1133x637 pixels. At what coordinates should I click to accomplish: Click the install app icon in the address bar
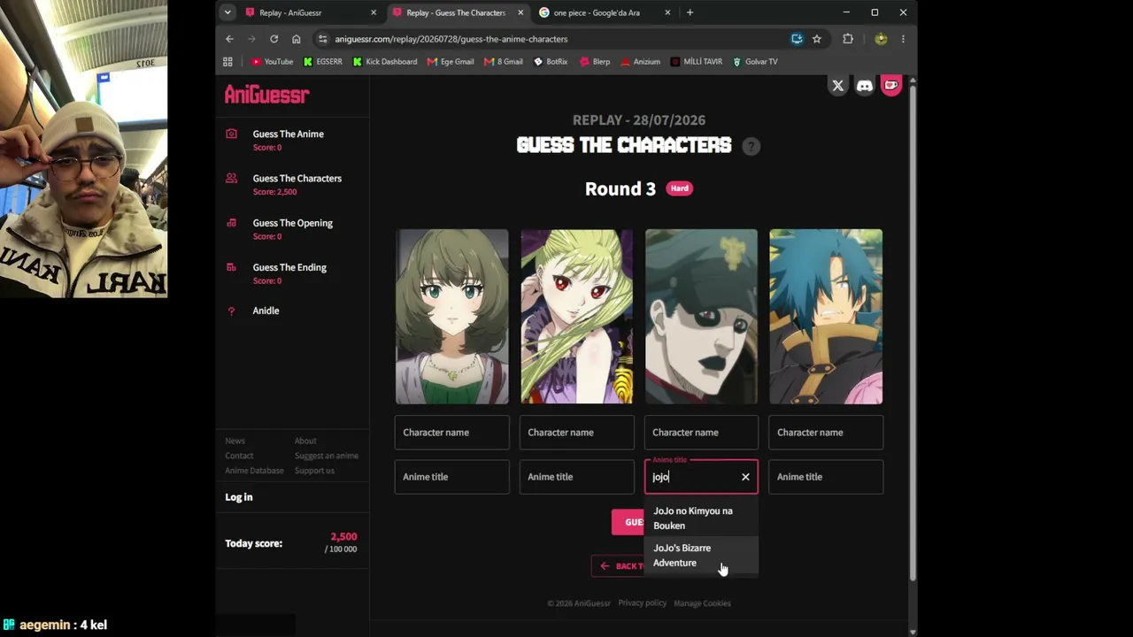[797, 39]
